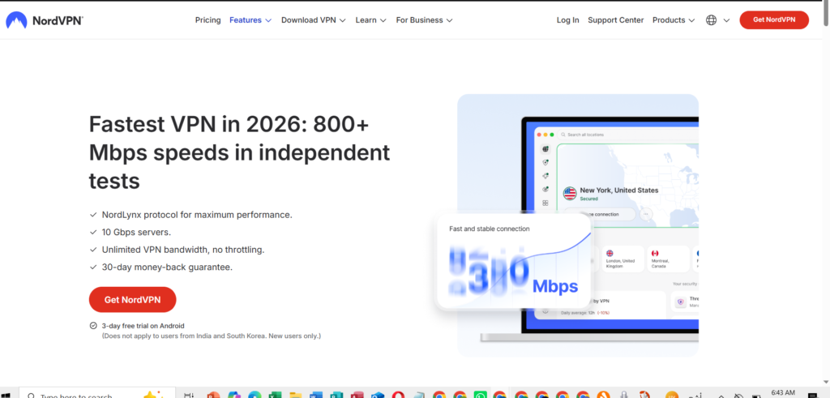Click Get NordVPN button in navigation bar
The width and height of the screenshot is (830, 398).
tap(774, 20)
